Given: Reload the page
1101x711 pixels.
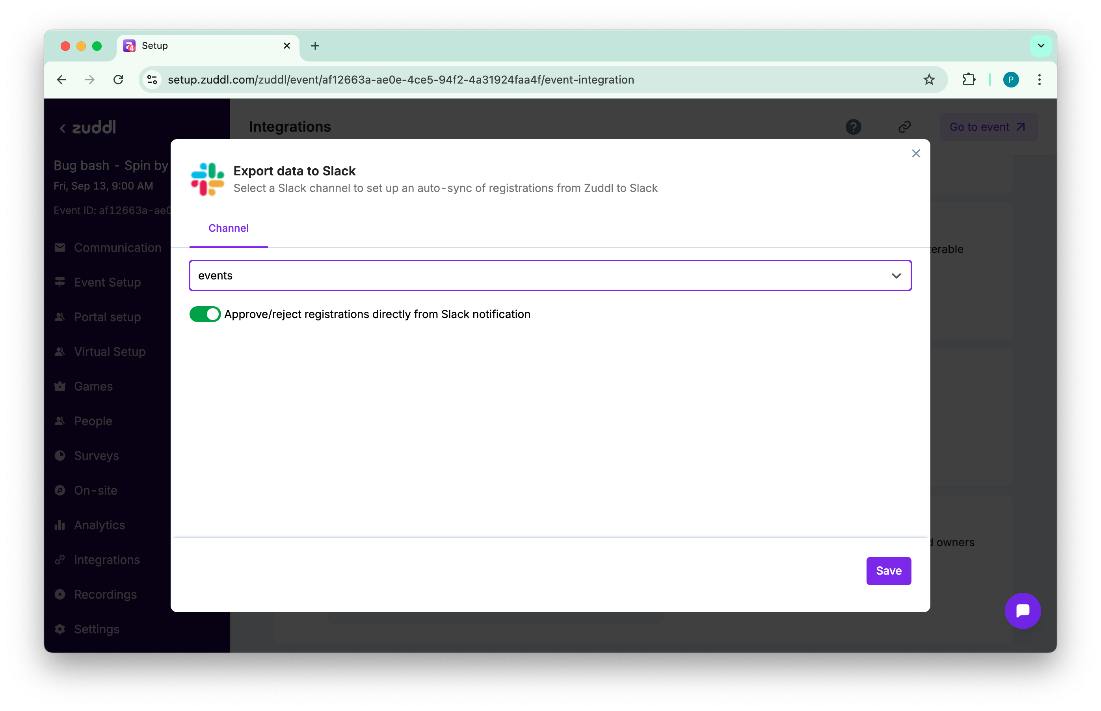Looking at the screenshot, I should 118,80.
